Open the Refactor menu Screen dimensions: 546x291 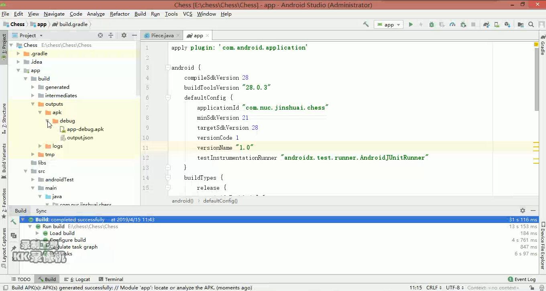tap(120, 14)
